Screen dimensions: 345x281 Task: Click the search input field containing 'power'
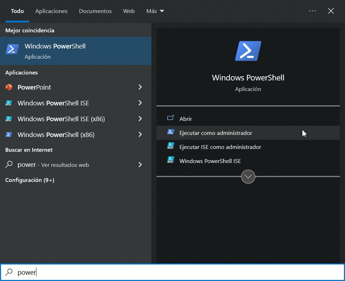coord(172,272)
